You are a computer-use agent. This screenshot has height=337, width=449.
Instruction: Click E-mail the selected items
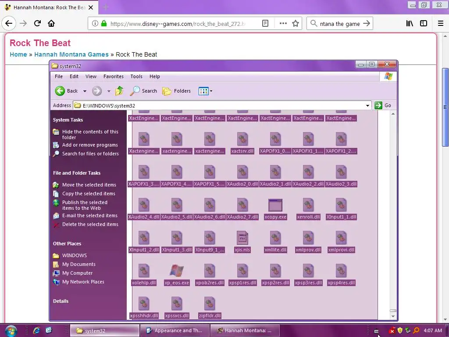click(x=89, y=215)
